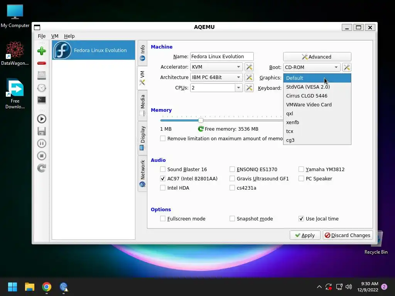395x296 pixels.
Task: Click the AQEMU taskbar app icon
Action: click(x=64, y=287)
